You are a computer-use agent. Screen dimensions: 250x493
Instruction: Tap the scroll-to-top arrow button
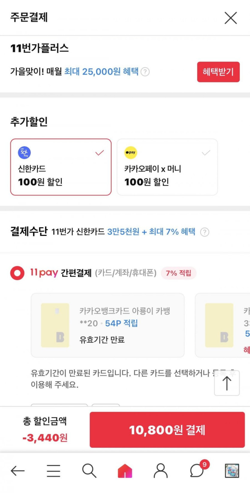click(227, 383)
